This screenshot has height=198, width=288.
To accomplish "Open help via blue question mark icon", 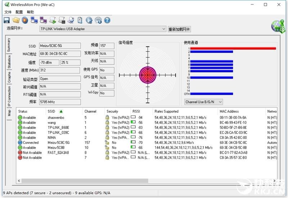I will 107,20.
